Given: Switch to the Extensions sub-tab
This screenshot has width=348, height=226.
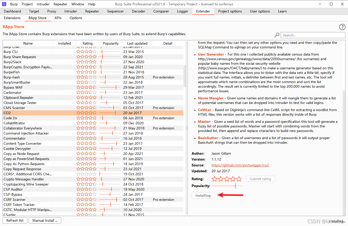Looking at the screenshot, I should [x=12, y=18].
